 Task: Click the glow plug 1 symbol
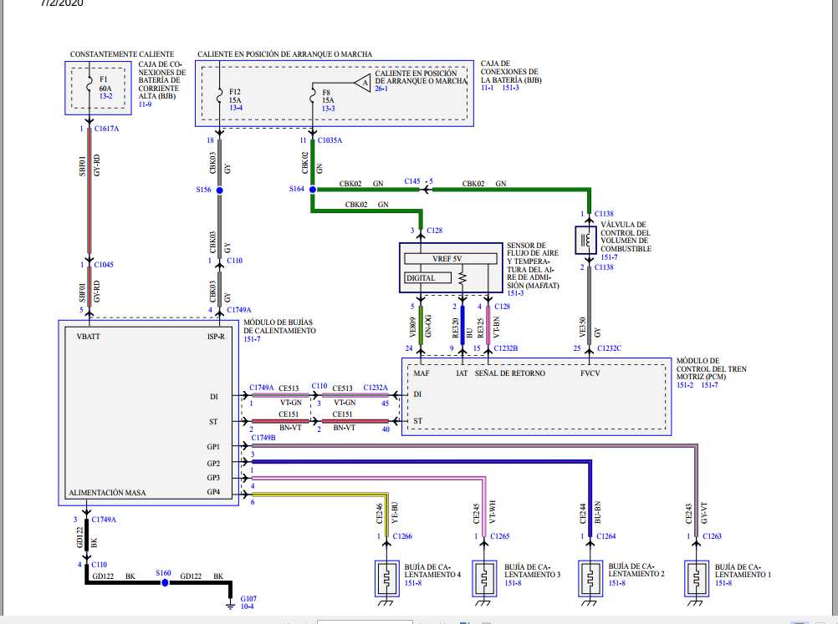[697, 579]
